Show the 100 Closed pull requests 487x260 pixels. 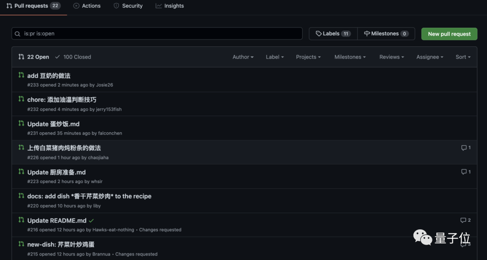pos(73,57)
